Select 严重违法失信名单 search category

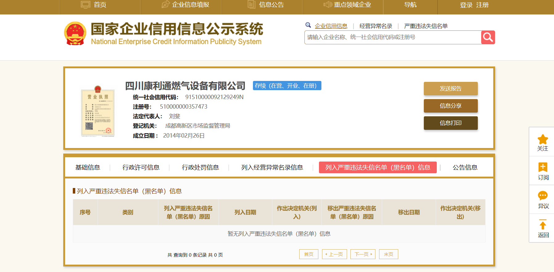426,26
